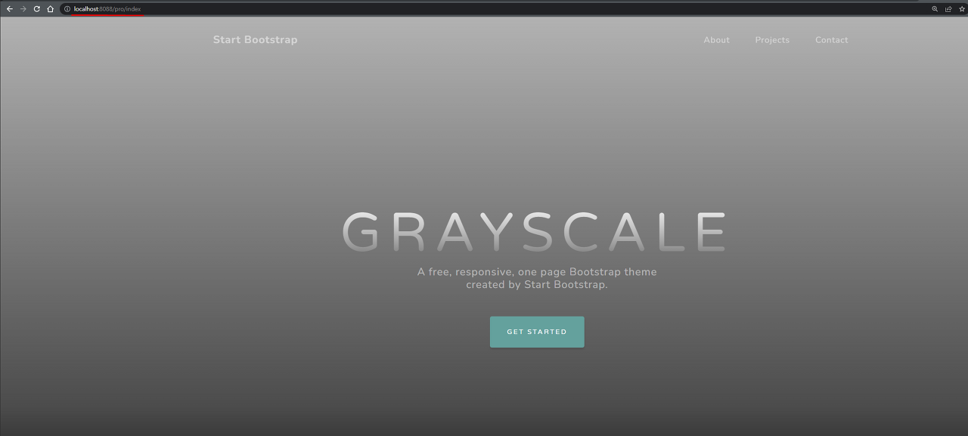Click the Start Bootstrap brand link

click(x=255, y=39)
